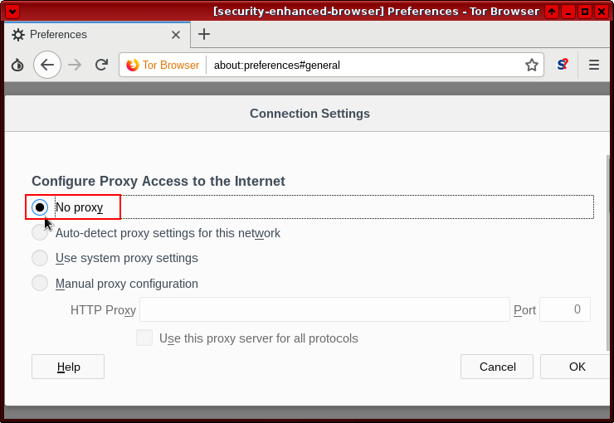Choose Use system proxy settings option
This screenshot has width=614, height=423.
40,258
